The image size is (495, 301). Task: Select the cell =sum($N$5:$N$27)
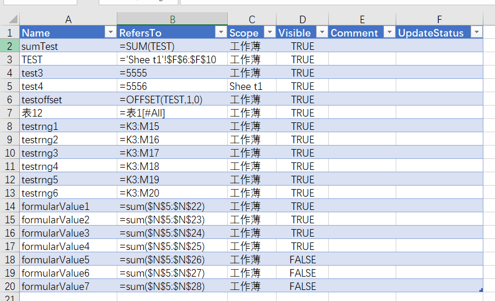[x=173, y=273]
